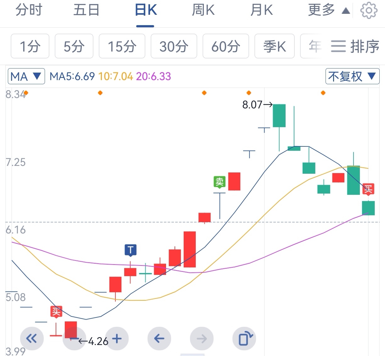Click the double-left fast scroll button
The image size is (385, 356).
coord(31,338)
